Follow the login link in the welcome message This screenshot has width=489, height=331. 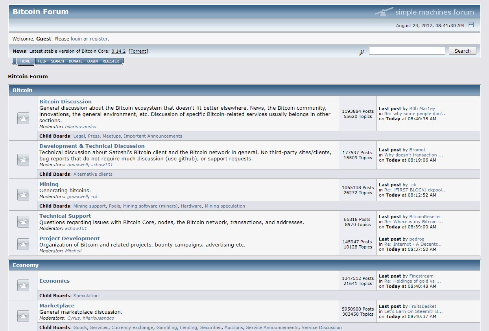tap(76, 39)
